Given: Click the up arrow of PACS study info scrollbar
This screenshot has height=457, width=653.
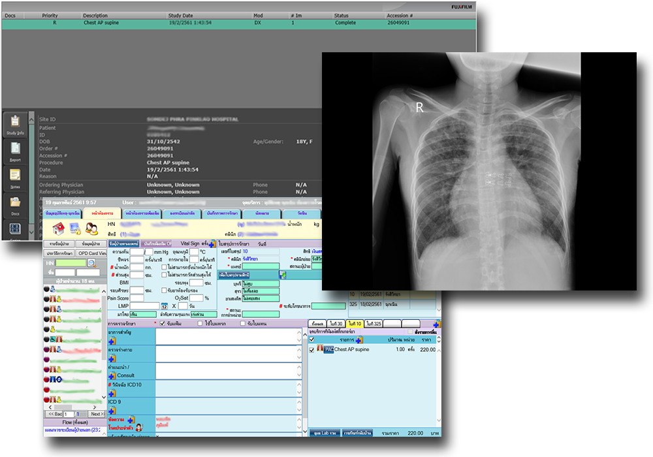Looking at the screenshot, I should (x=31, y=120).
